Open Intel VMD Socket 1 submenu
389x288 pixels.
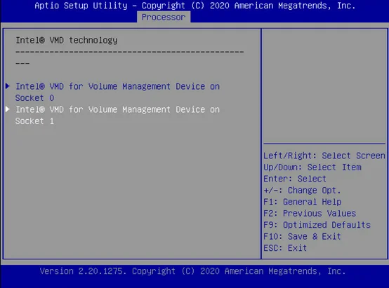pos(117,115)
